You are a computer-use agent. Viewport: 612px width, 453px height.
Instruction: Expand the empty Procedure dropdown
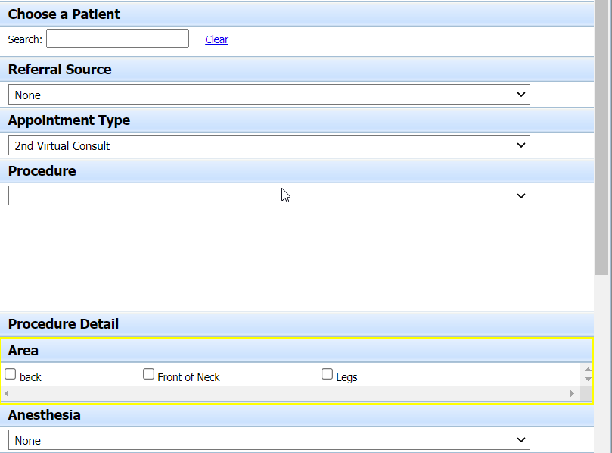point(269,195)
